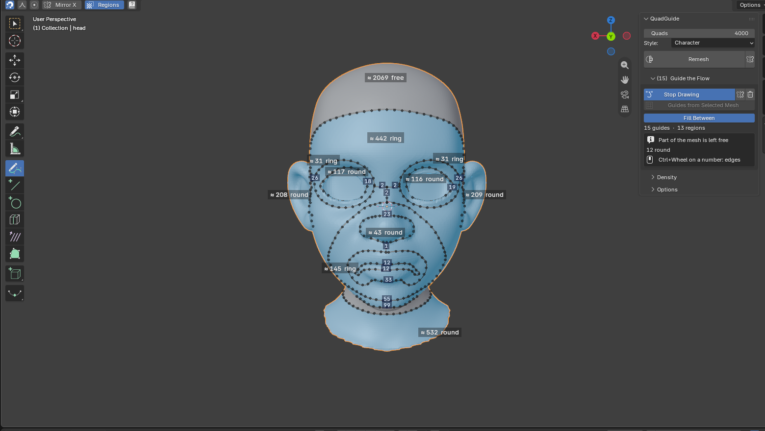
Task: Click the Remesh button
Action: (694, 59)
